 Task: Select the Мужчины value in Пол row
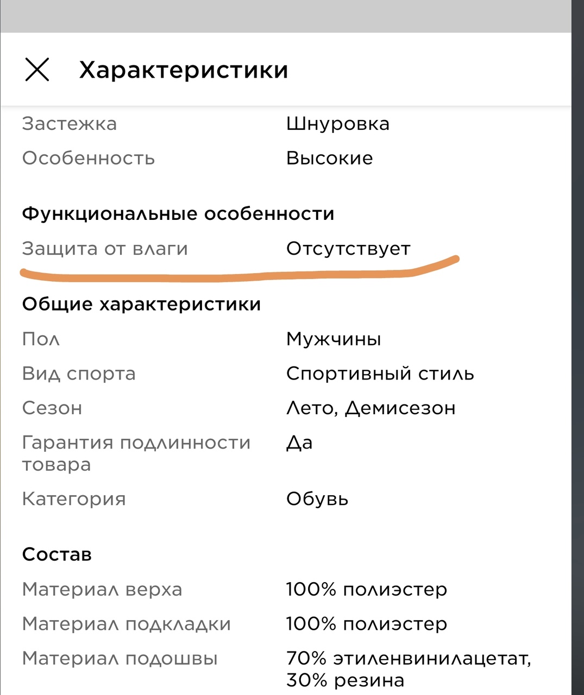point(334,339)
